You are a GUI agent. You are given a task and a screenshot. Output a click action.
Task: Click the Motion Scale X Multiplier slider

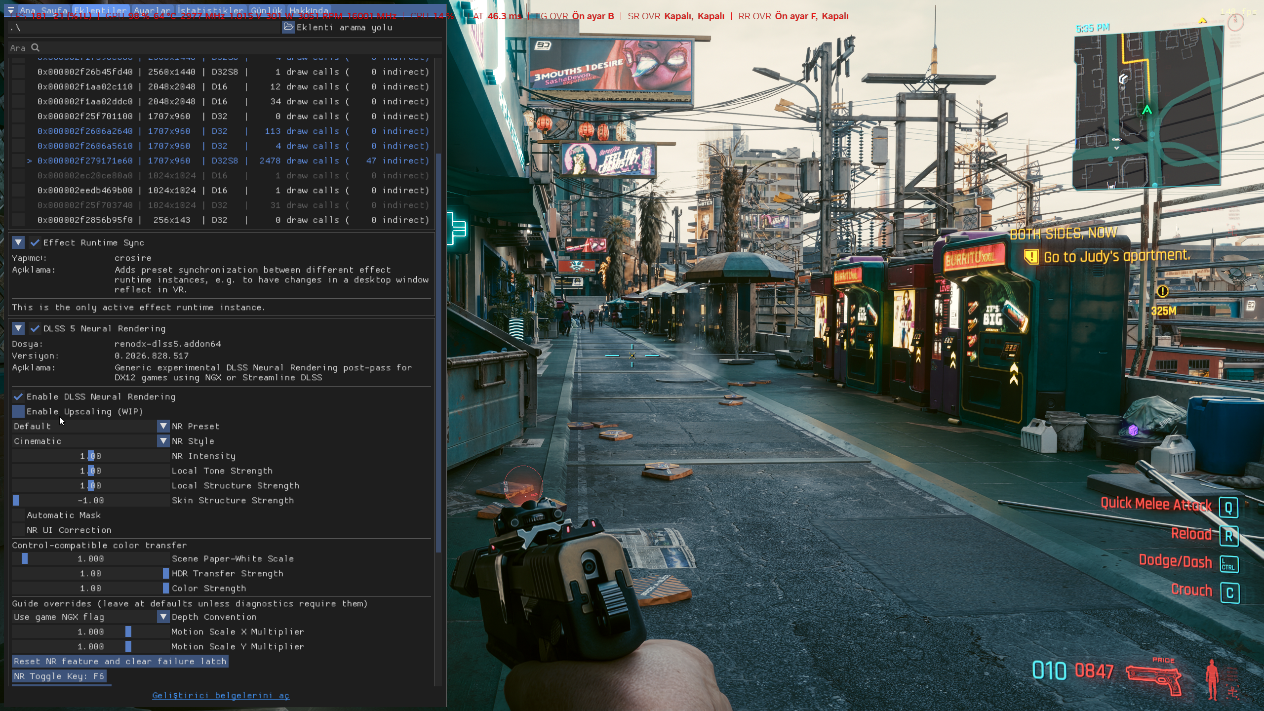(x=91, y=632)
